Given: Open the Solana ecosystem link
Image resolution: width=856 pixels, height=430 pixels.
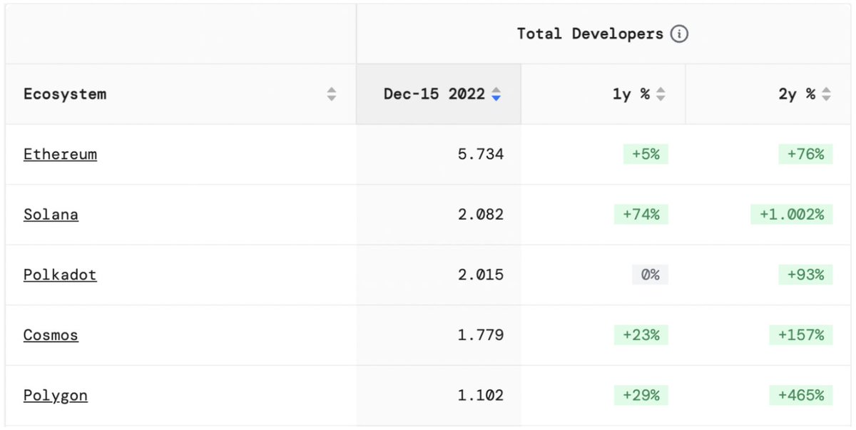Looking at the screenshot, I should [x=51, y=215].
